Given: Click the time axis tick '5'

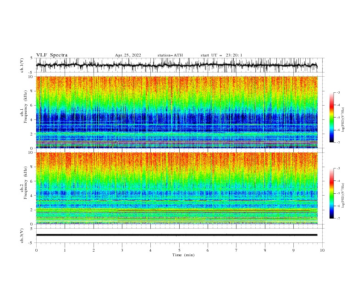Looking at the screenshot, I should (x=179, y=250).
